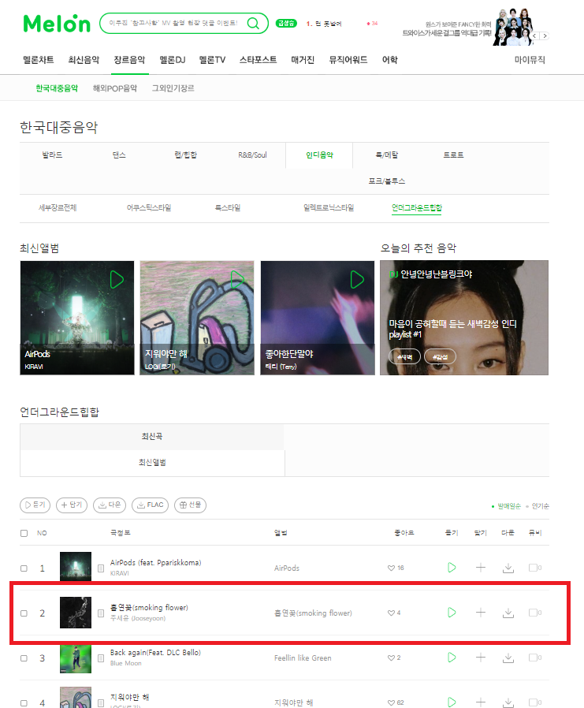Select the 랩/힙합 genre link
This screenshot has width=584, height=708.
(x=185, y=155)
